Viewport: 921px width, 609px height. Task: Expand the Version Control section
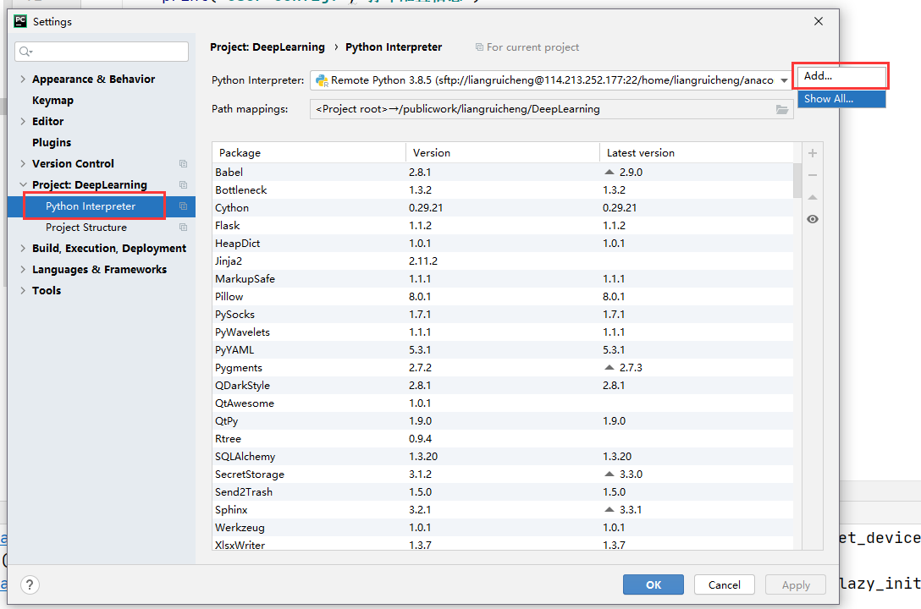(23, 164)
